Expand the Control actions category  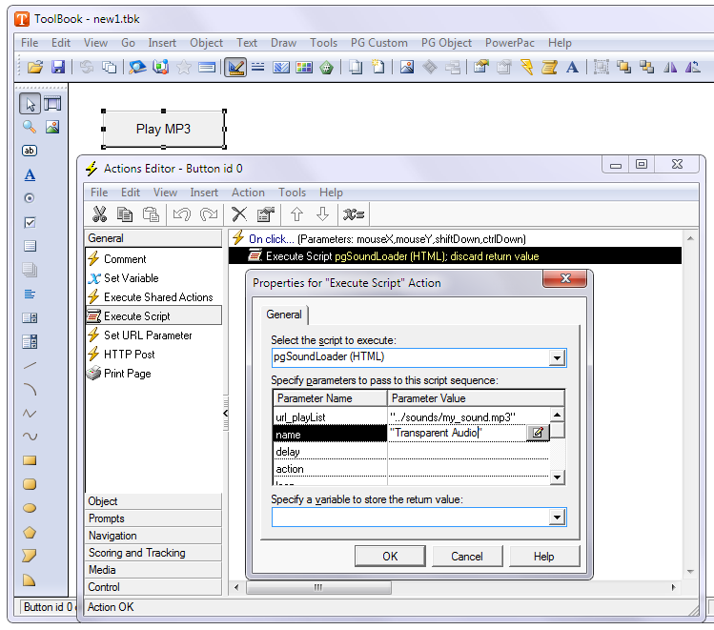153,587
